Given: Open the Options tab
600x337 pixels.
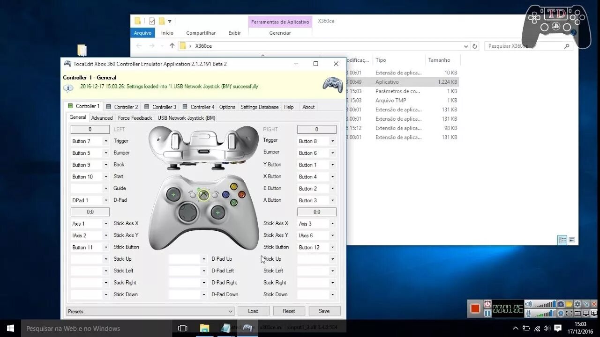Looking at the screenshot, I should [227, 107].
